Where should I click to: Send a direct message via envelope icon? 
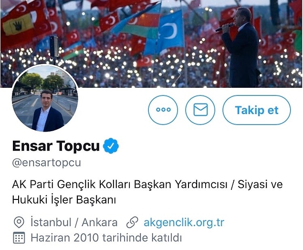coord(200,110)
